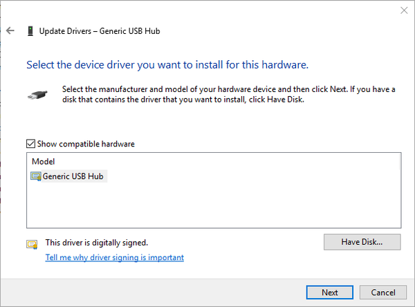Screen dimensions: 415x307
Task: Uncheck the Show compatible hardware checkbox
Action: tap(30, 144)
